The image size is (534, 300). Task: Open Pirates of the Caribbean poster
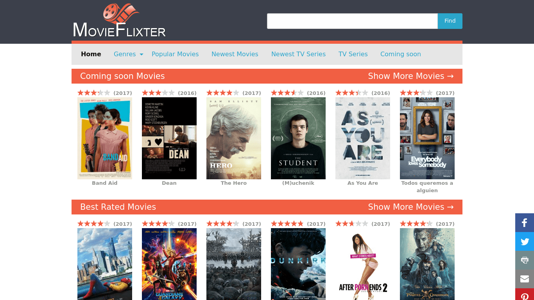pyautogui.click(x=427, y=264)
